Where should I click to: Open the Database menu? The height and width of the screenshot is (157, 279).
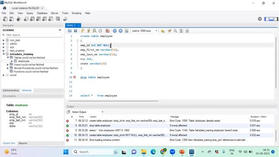click(x=42, y=13)
